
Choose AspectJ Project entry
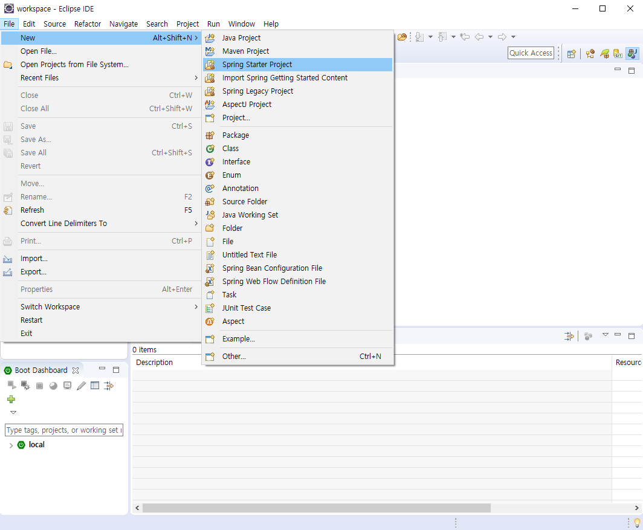(298, 104)
